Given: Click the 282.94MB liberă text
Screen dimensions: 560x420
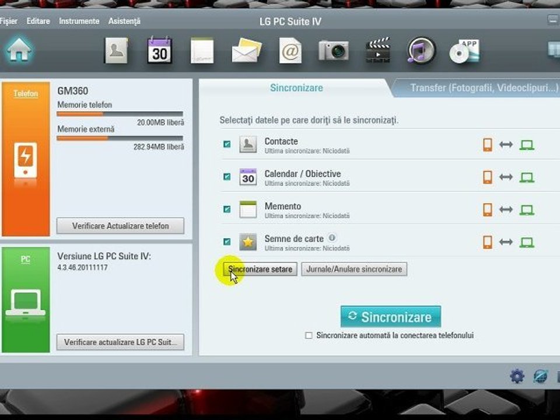Looking at the screenshot, I should click(x=159, y=147).
